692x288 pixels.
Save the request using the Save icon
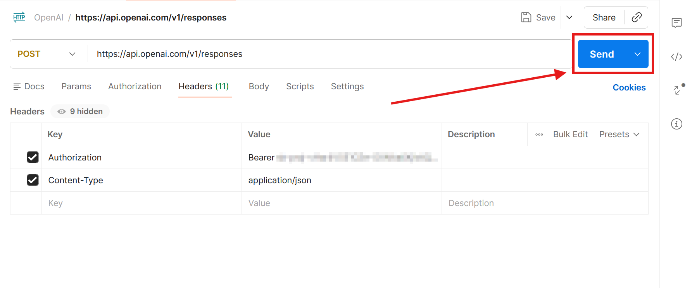[526, 17]
